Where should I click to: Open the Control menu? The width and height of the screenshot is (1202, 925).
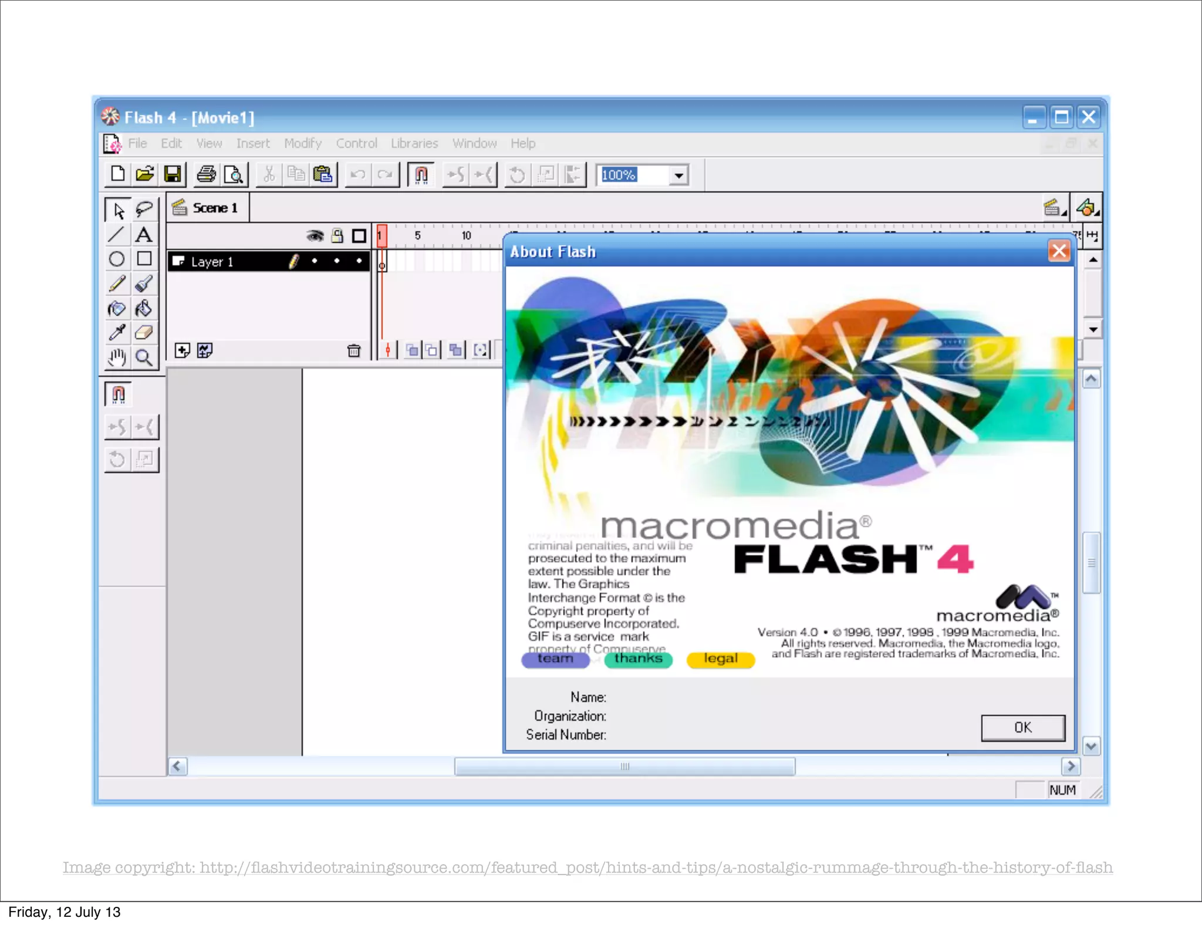(356, 143)
